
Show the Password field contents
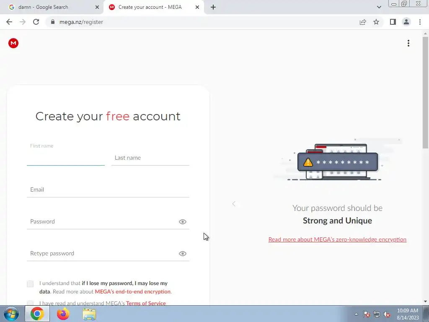click(x=183, y=222)
